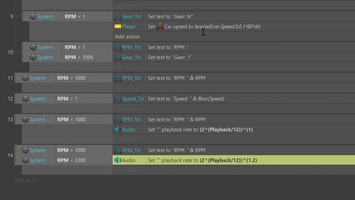355x200 pixels.
Task: Select condition 'RPM < 2200' in event 14
Action: [72, 161]
